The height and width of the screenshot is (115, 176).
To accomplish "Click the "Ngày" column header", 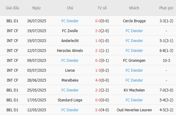I will coord(37,8).
